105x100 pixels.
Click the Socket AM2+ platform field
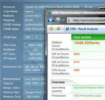tap(35, 16)
